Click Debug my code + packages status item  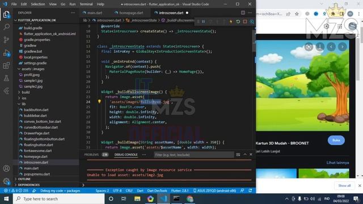click(60, 190)
